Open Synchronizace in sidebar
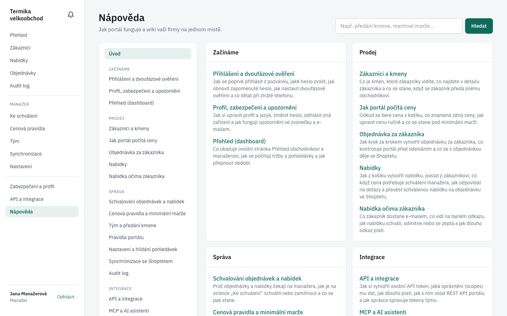The image size is (507, 316). point(42,154)
